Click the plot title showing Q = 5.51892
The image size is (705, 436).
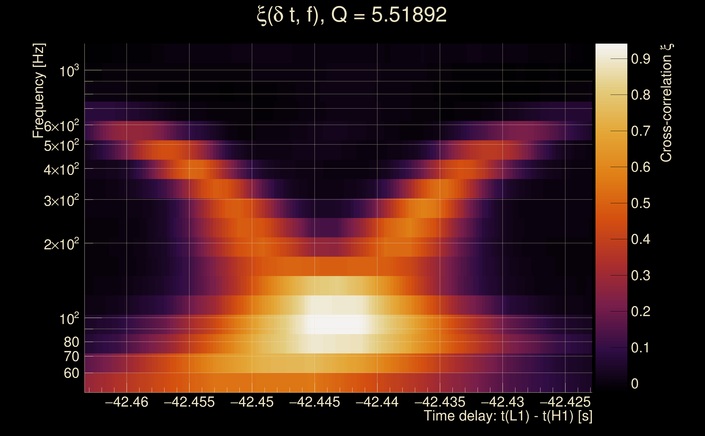point(352,15)
